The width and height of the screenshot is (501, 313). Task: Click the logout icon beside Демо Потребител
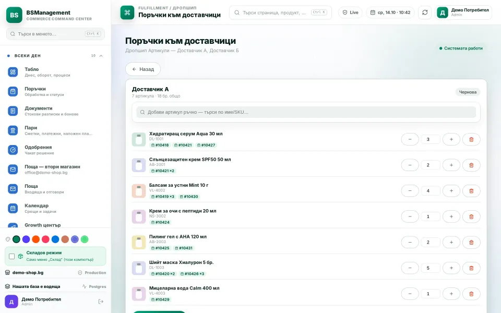coord(101,302)
